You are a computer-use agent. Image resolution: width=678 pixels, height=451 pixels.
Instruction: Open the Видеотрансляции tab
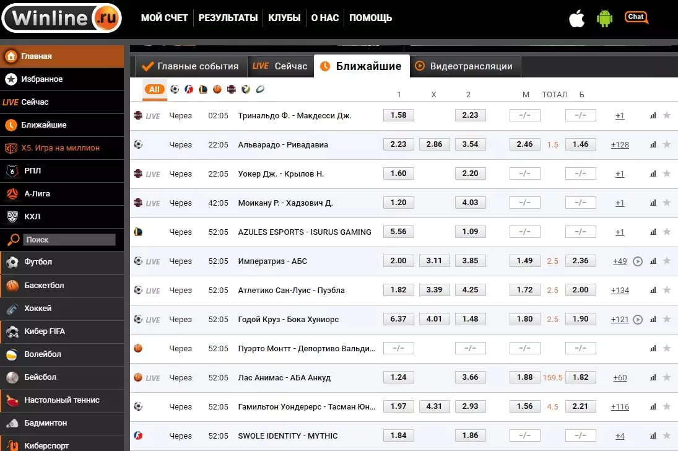pyautogui.click(x=465, y=66)
